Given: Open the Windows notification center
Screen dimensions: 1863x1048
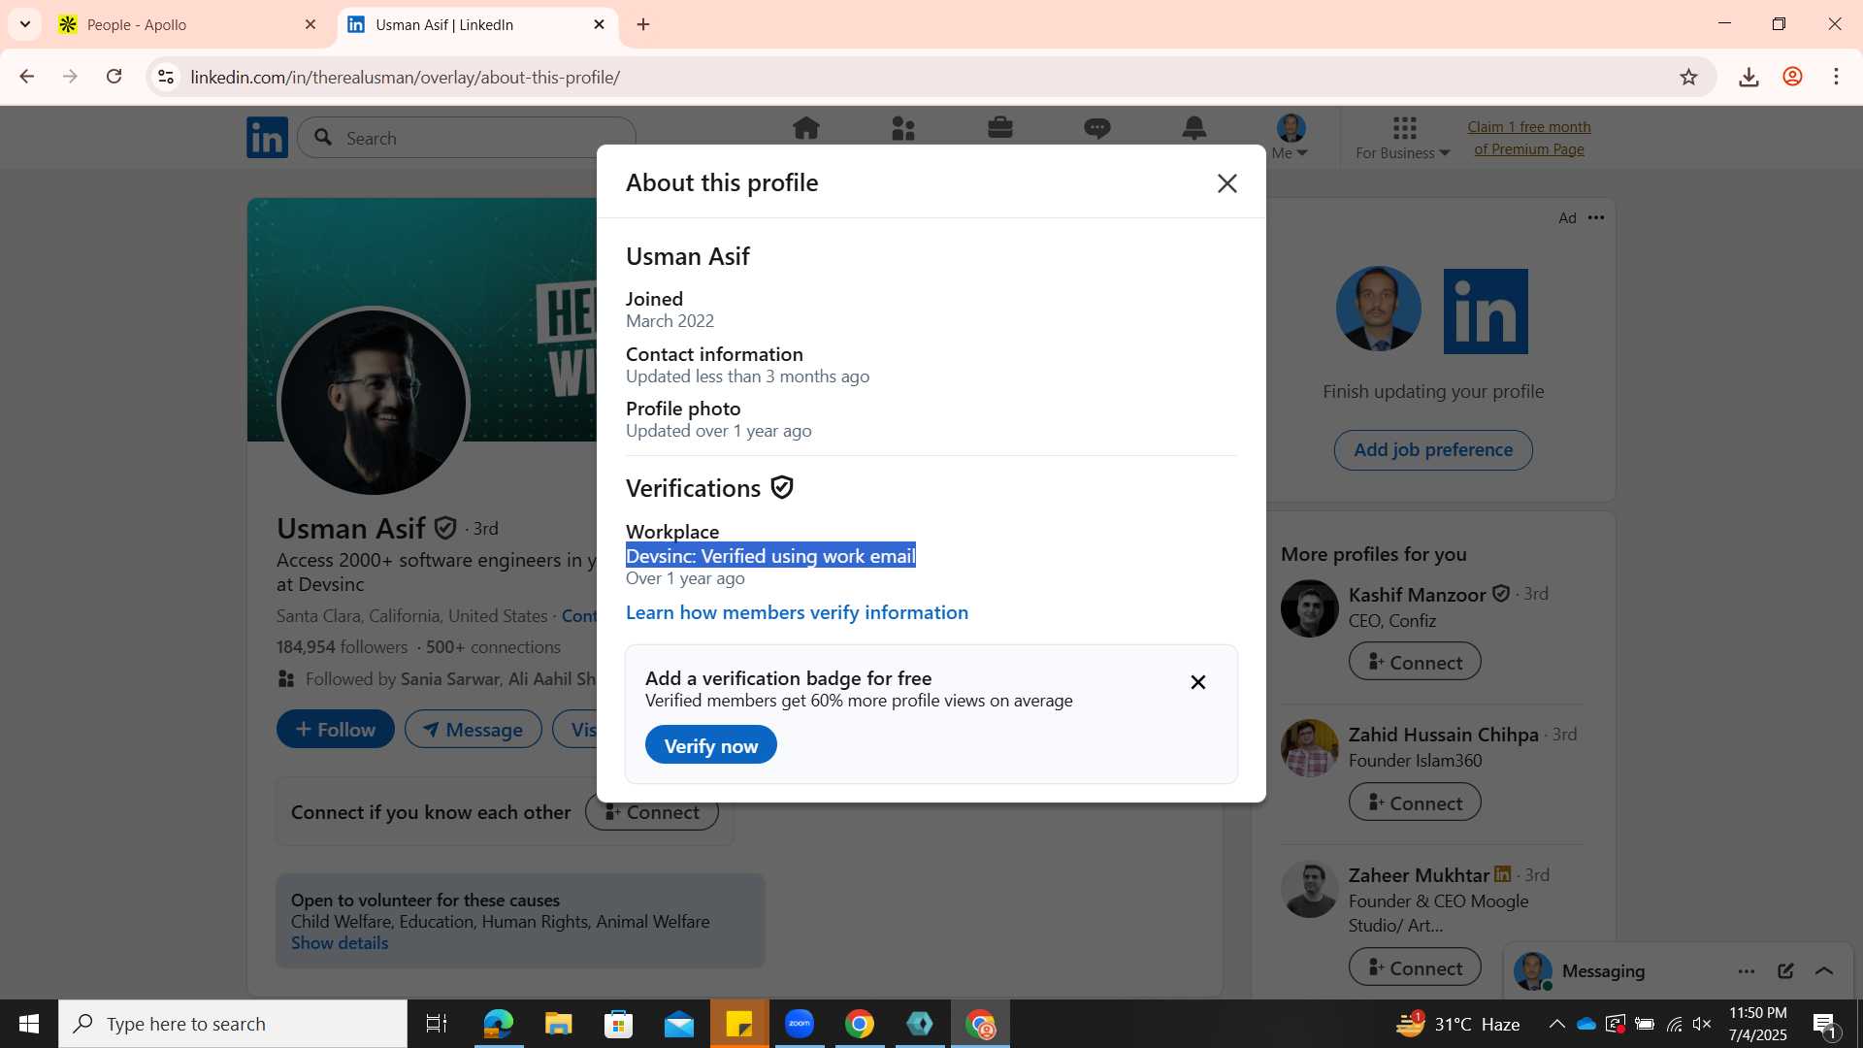Looking at the screenshot, I should pos(1824,1024).
